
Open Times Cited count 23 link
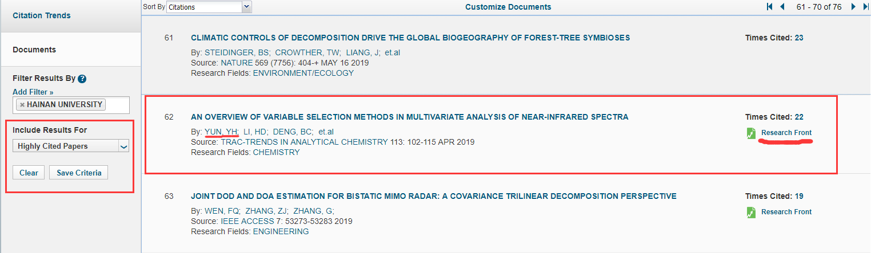coord(798,38)
